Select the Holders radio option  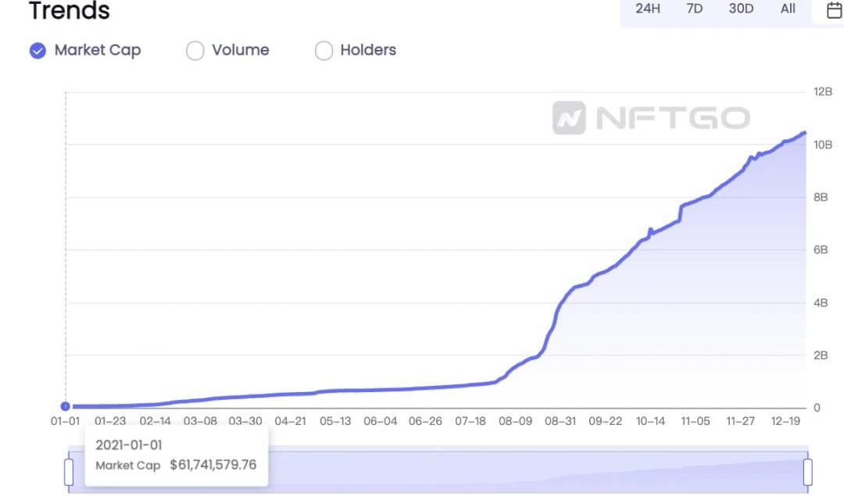pyautogui.click(x=324, y=51)
